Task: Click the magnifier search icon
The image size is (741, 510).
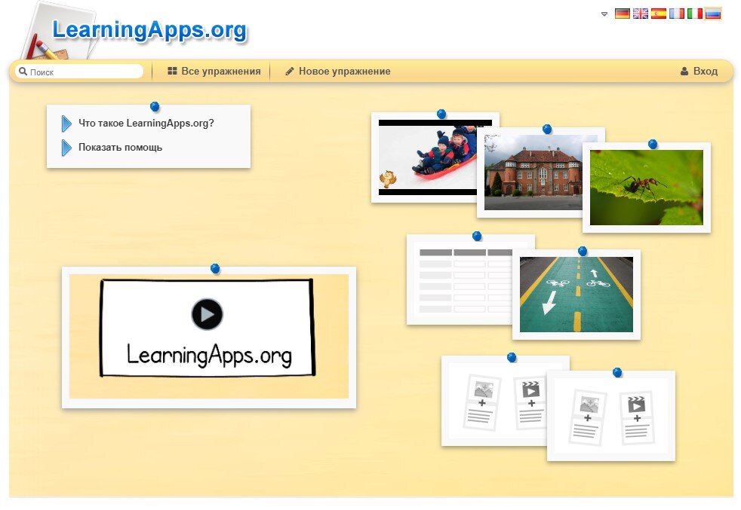Action: click(23, 72)
